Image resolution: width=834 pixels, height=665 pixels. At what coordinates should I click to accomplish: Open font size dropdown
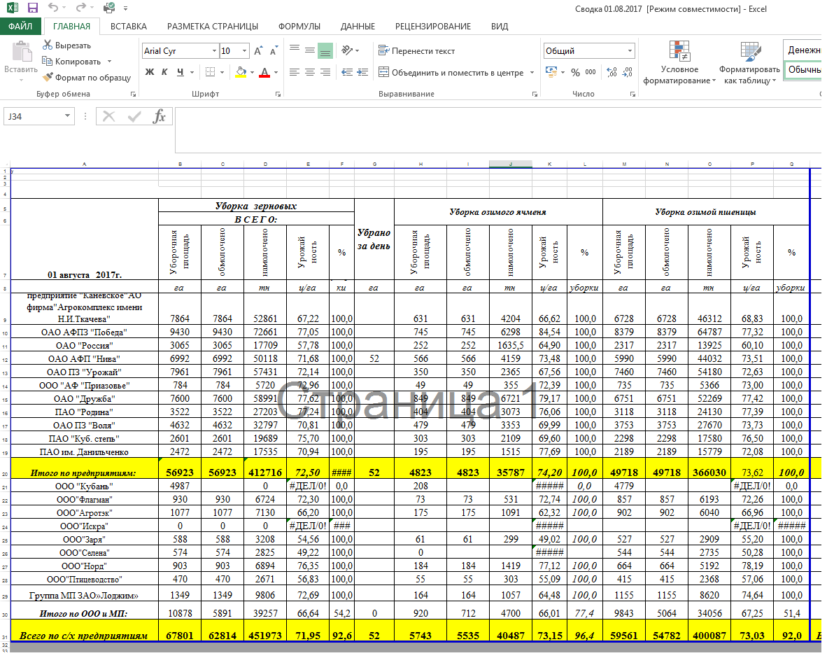tap(245, 50)
